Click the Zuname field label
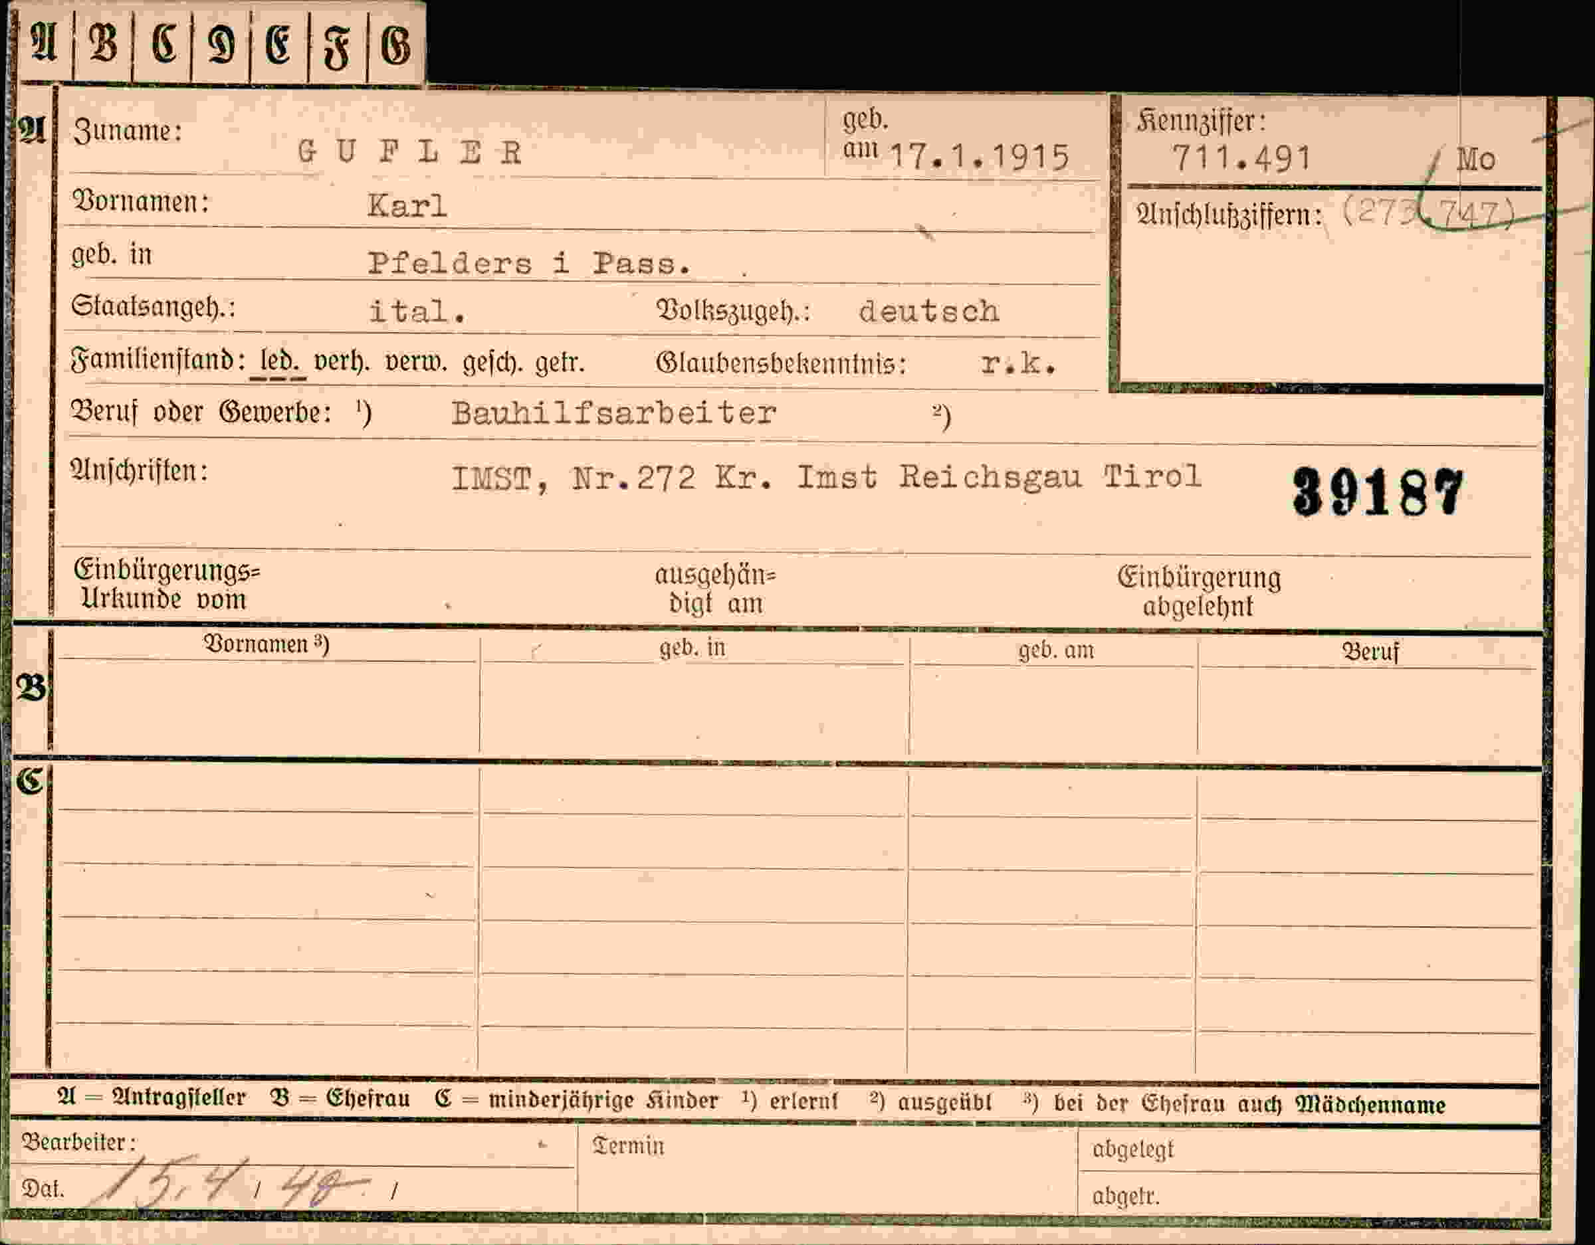 click(x=127, y=132)
